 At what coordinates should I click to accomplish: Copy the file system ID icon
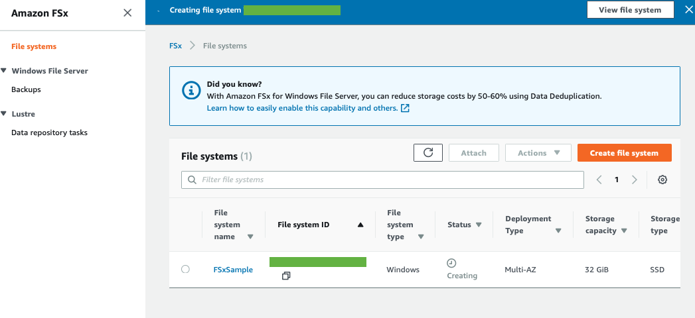tap(286, 276)
